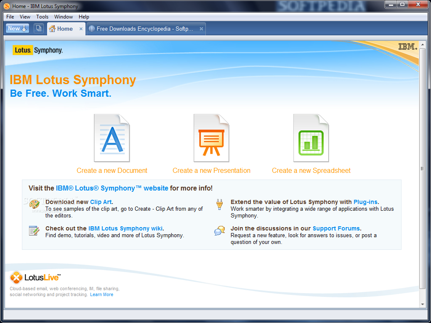Click the scrollbar up arrow
Screen dimensions: 431x323
[x=423, y=45]
